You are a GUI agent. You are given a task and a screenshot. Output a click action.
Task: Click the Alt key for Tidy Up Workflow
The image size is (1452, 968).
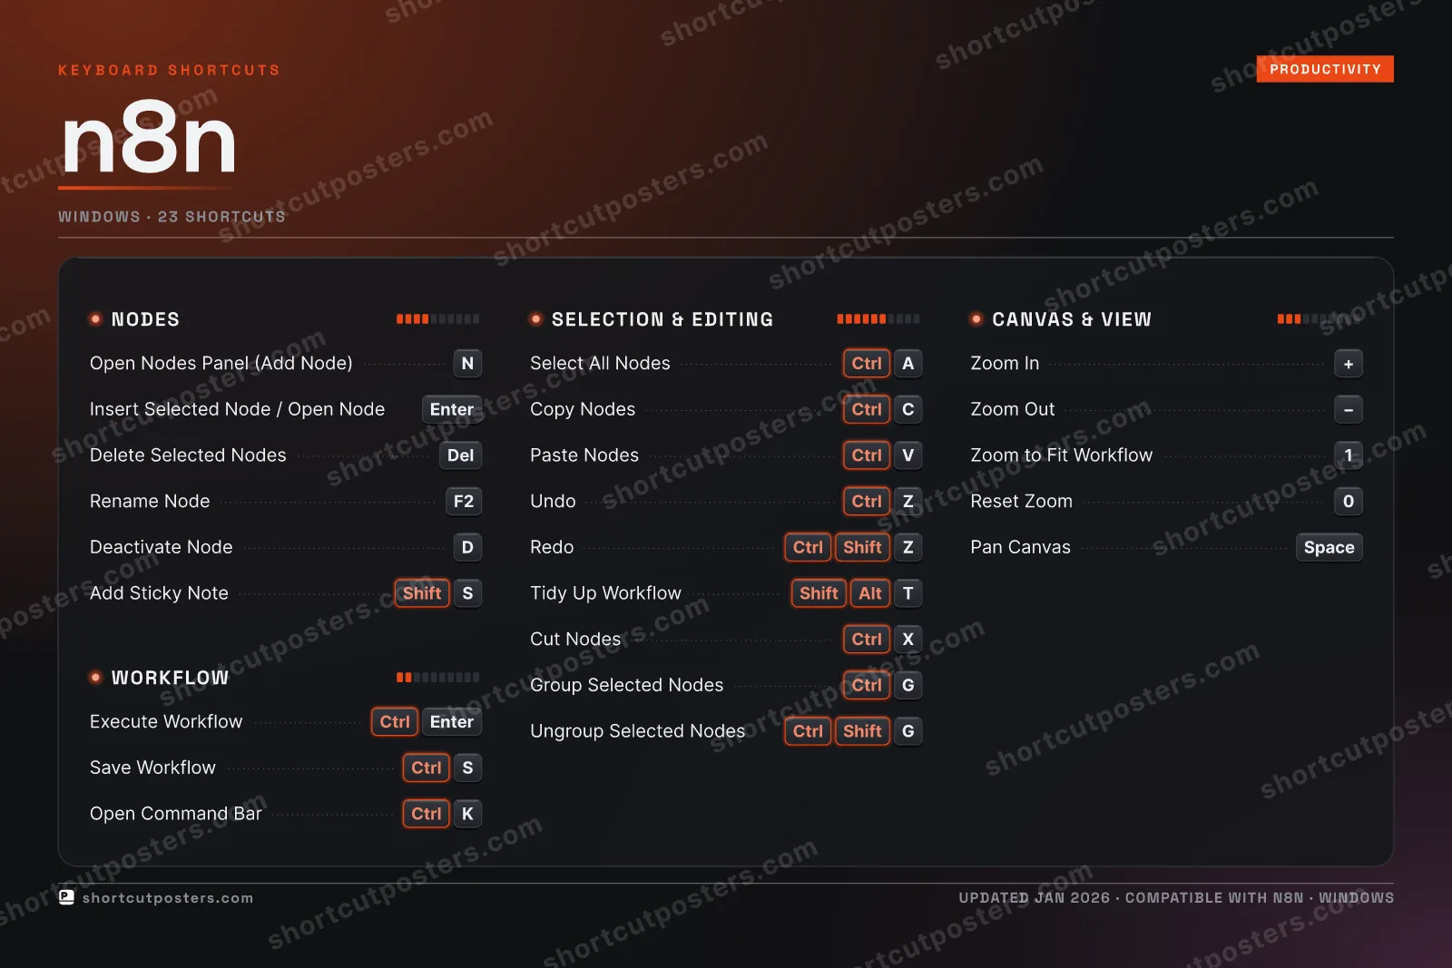click(870, 593)
